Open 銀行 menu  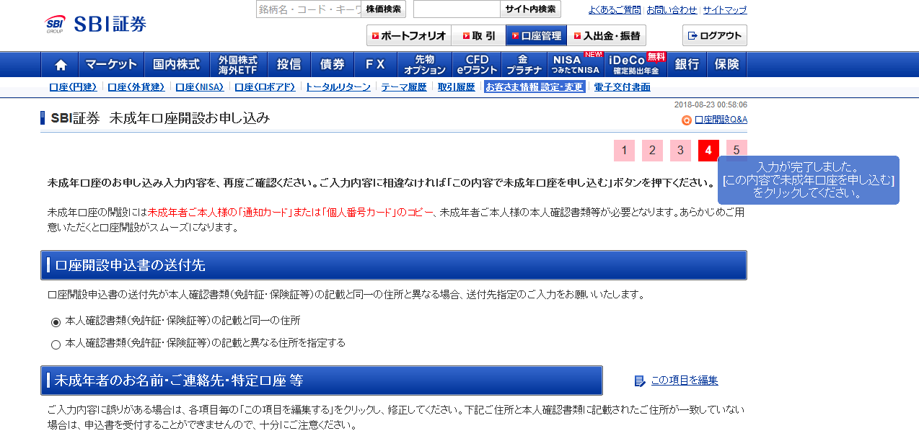coord(687,64)
